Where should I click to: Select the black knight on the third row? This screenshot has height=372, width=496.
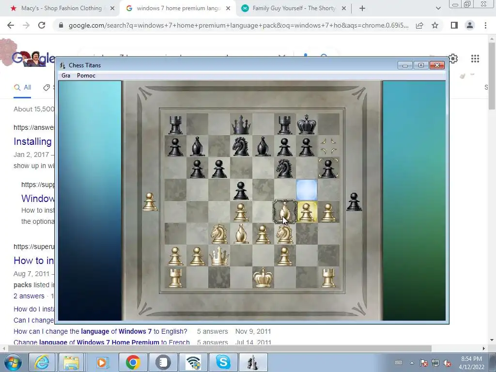tap(284, 168)
